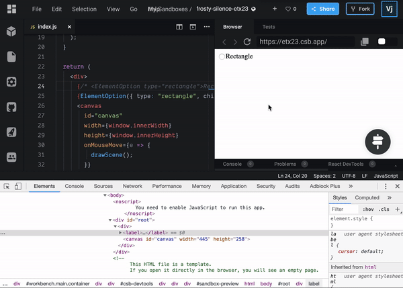Viewport: 403px width, 288px height.
Task: Toggle the switch next to URL bar
Action: (x=387, y=42)
